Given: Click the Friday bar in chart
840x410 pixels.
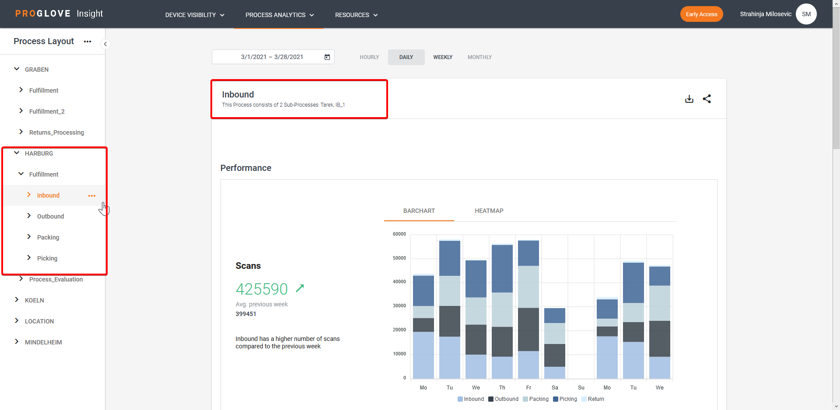Looking at the screenshot, I should click(x=528, y=309).
